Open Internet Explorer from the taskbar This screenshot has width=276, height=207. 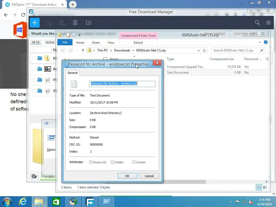[x=23, y=202]
